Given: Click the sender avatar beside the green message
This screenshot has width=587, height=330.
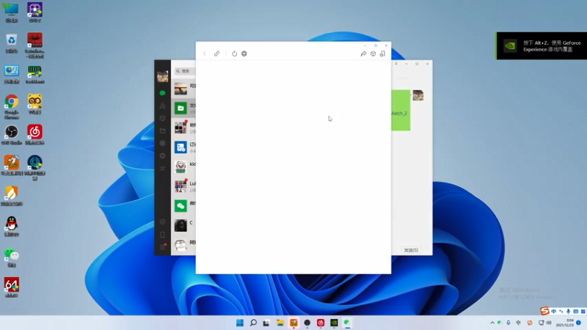Looking at the screenshot, I should [418, 95].
